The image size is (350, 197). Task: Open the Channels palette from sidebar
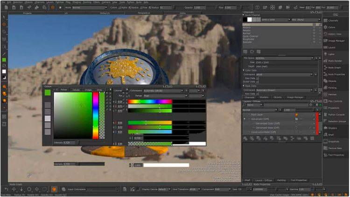tap(333, 20)
